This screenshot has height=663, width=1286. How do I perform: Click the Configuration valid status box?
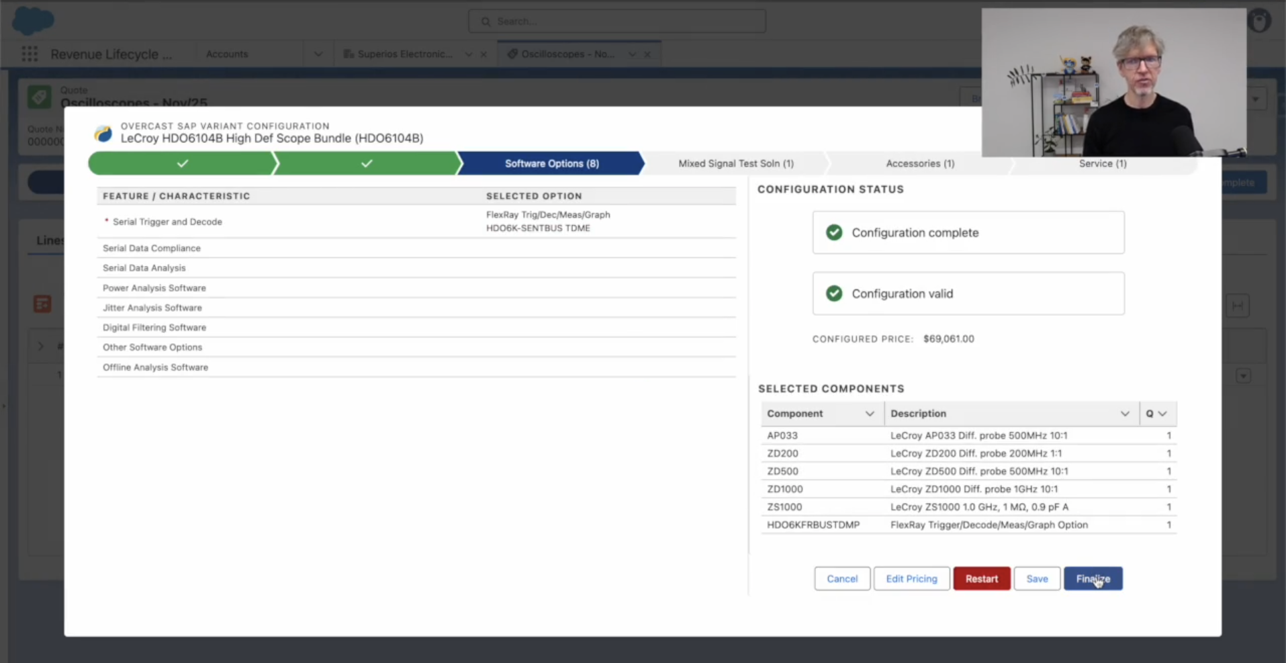pyautogui.click(x=968, y=294)
